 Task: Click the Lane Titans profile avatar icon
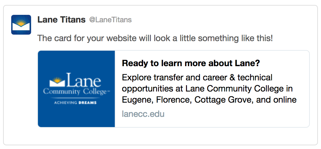tap(21, 25)
